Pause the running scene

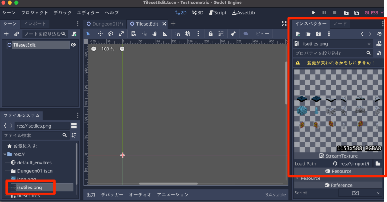324,12
